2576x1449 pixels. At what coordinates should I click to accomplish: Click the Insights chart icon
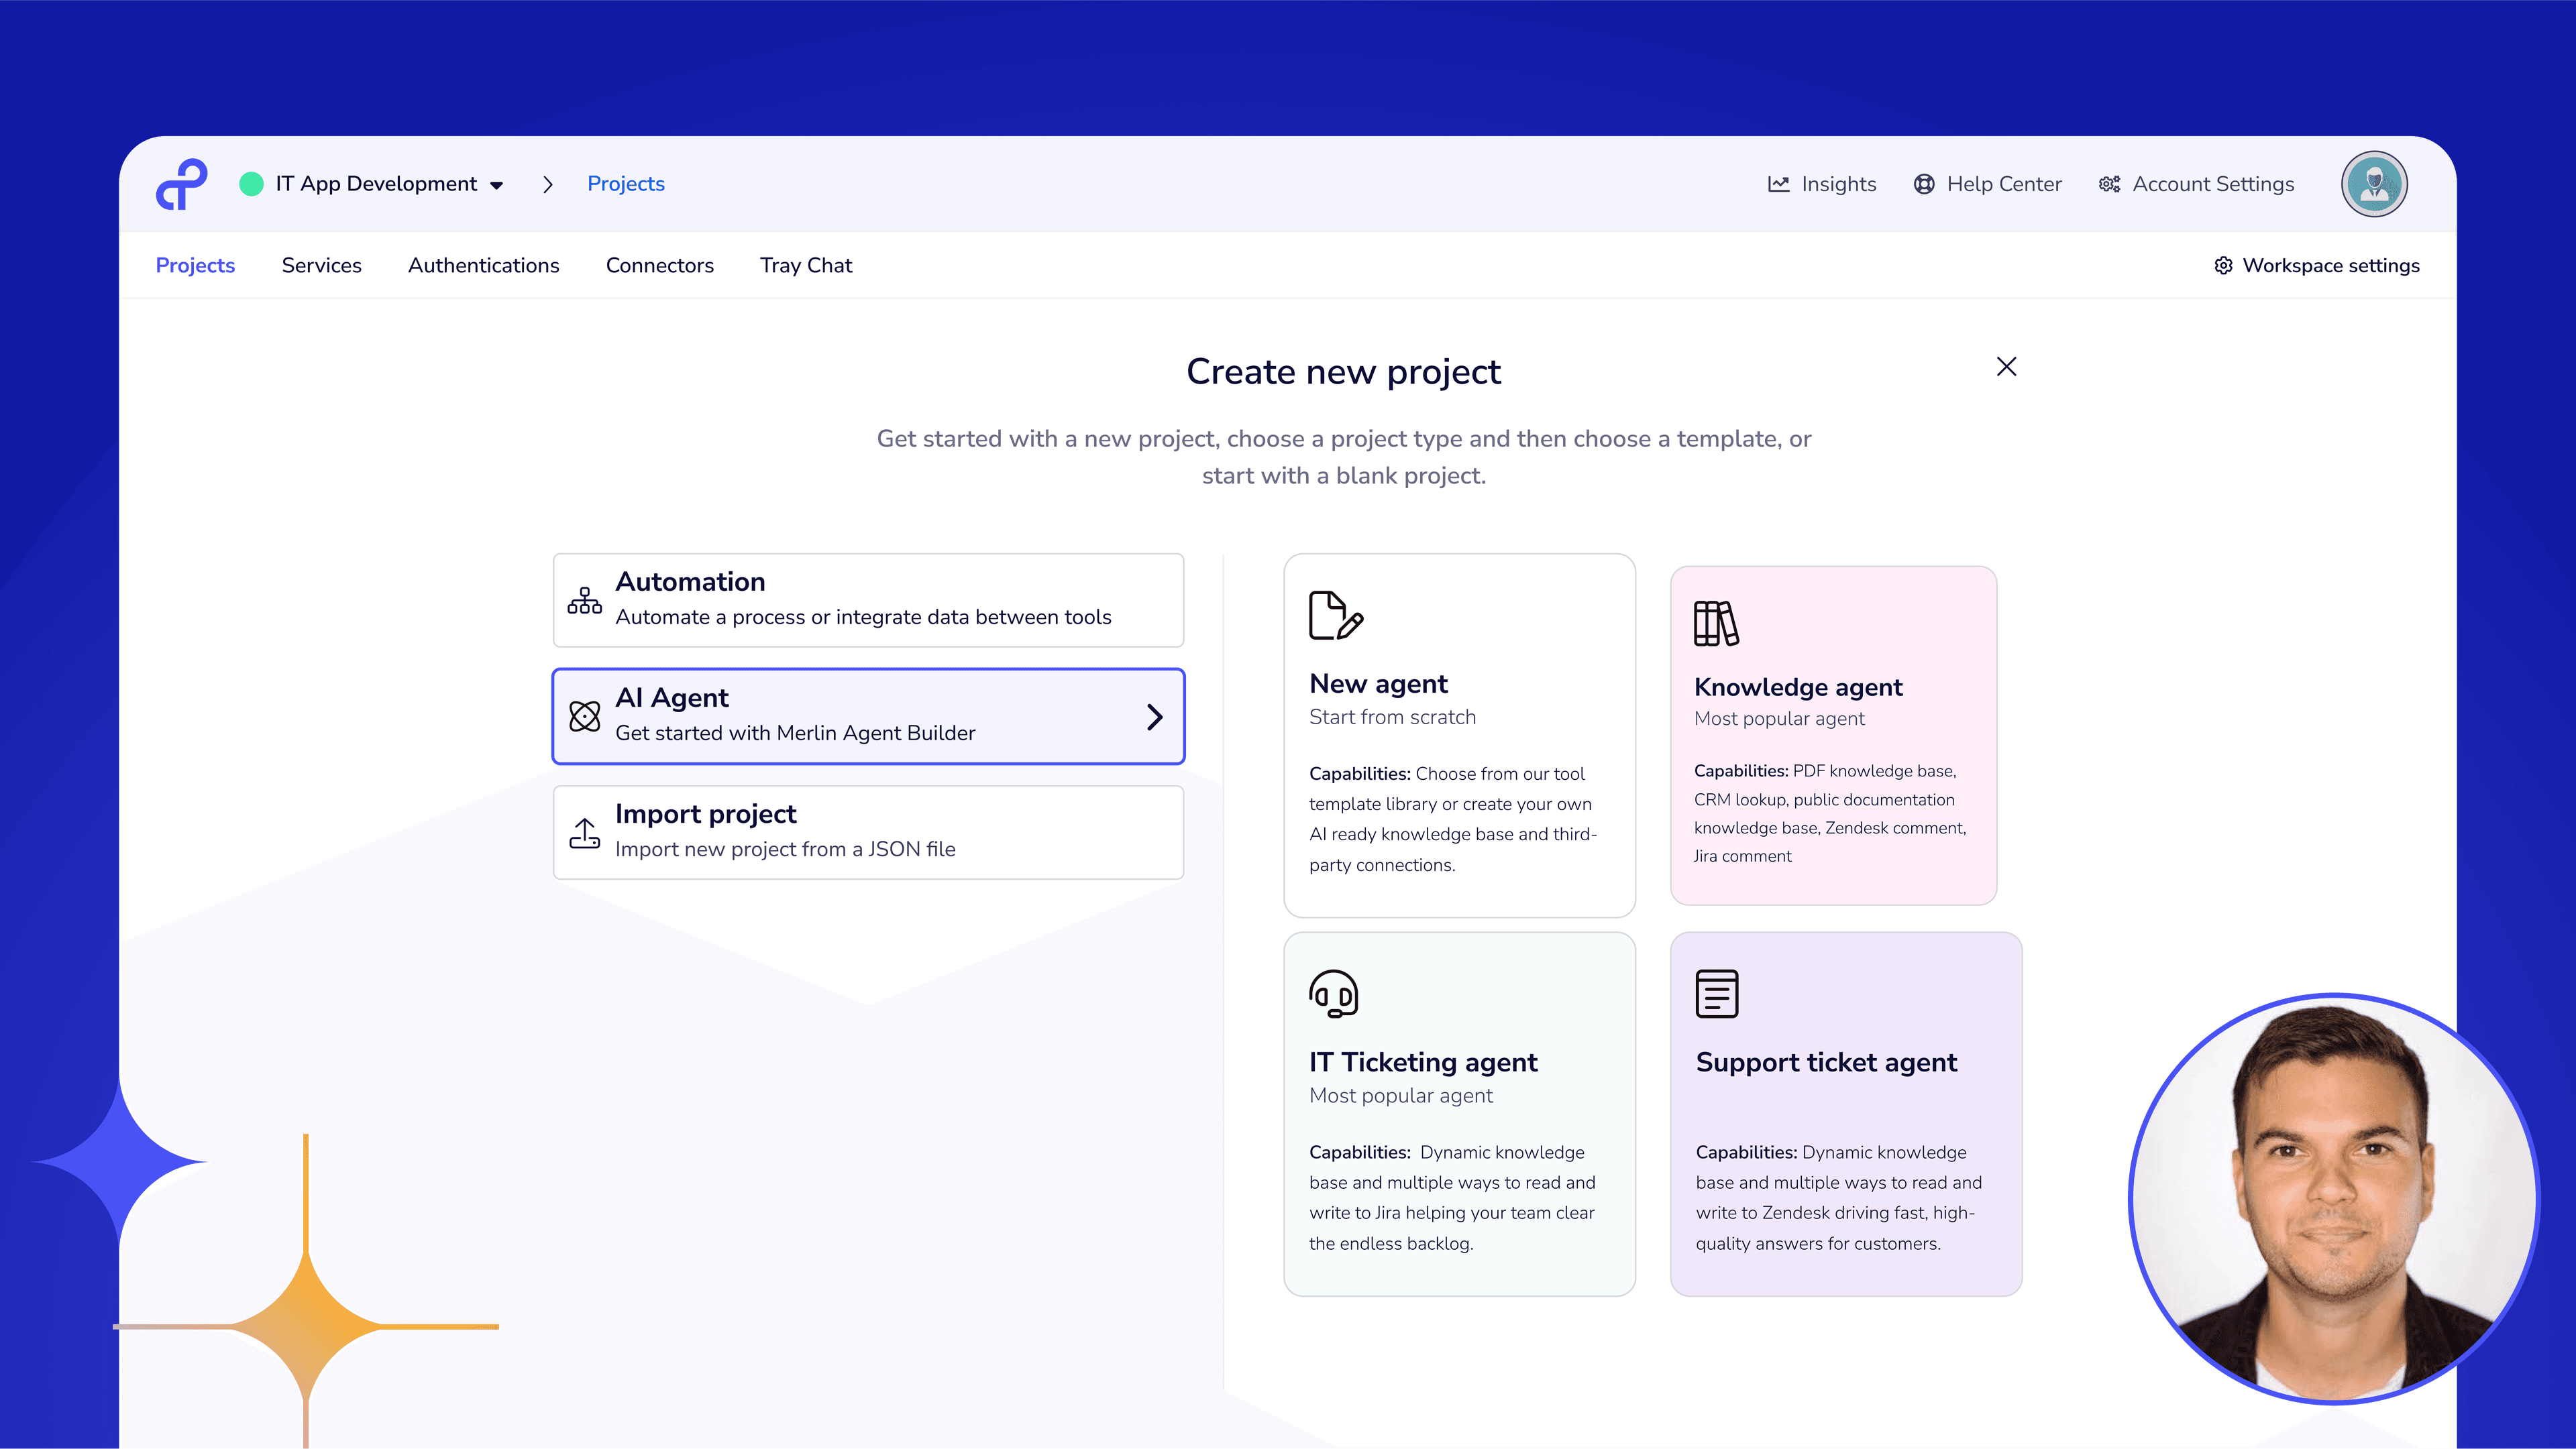pyautogui.click(x=1778, y=184)
